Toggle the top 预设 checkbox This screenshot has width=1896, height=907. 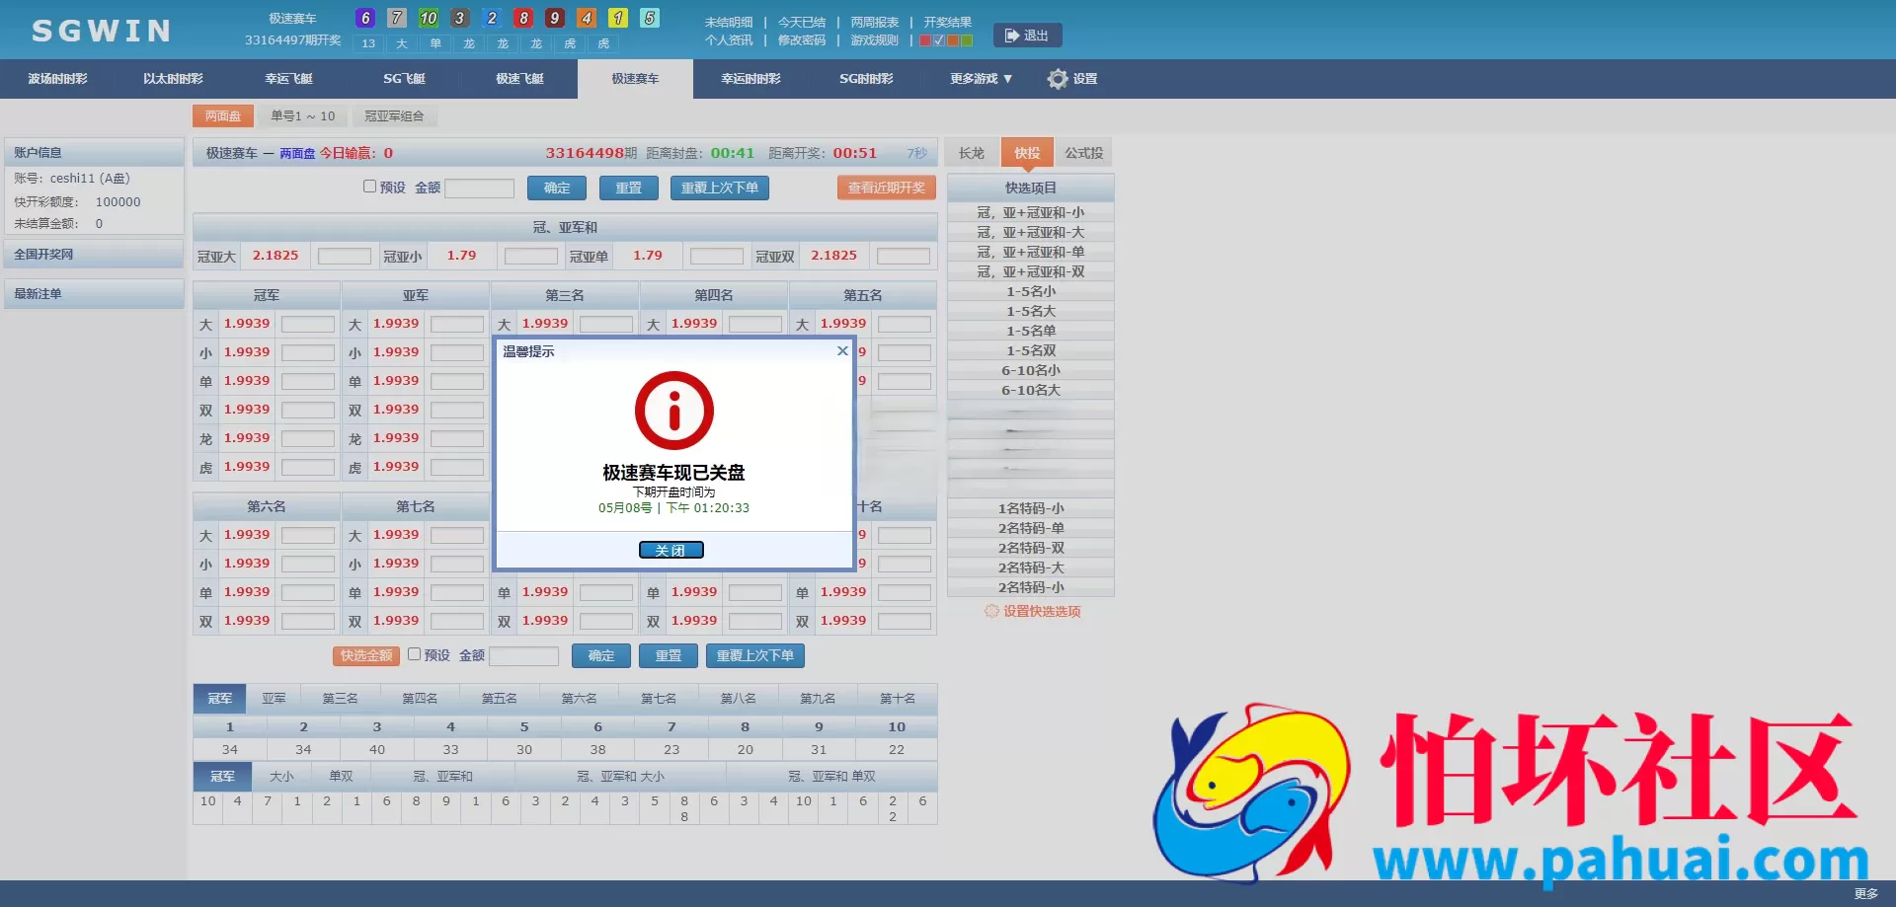(369, 186)
